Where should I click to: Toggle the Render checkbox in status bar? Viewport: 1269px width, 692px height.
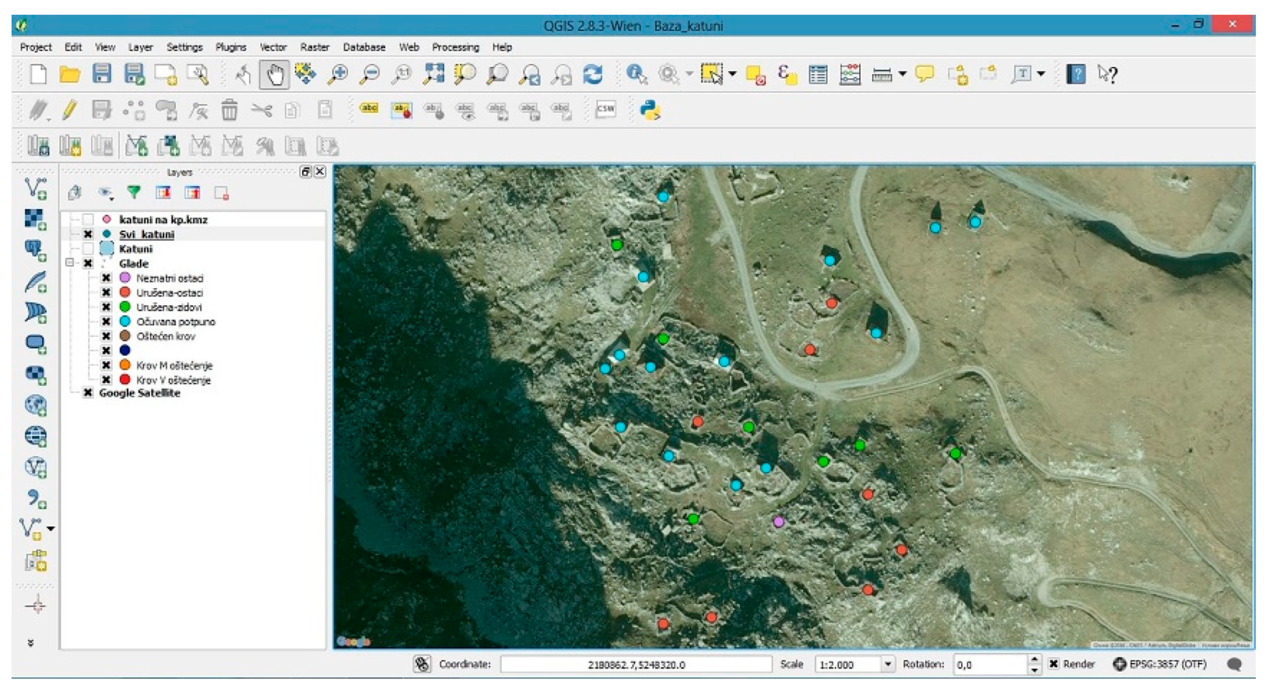point(1053,664)
